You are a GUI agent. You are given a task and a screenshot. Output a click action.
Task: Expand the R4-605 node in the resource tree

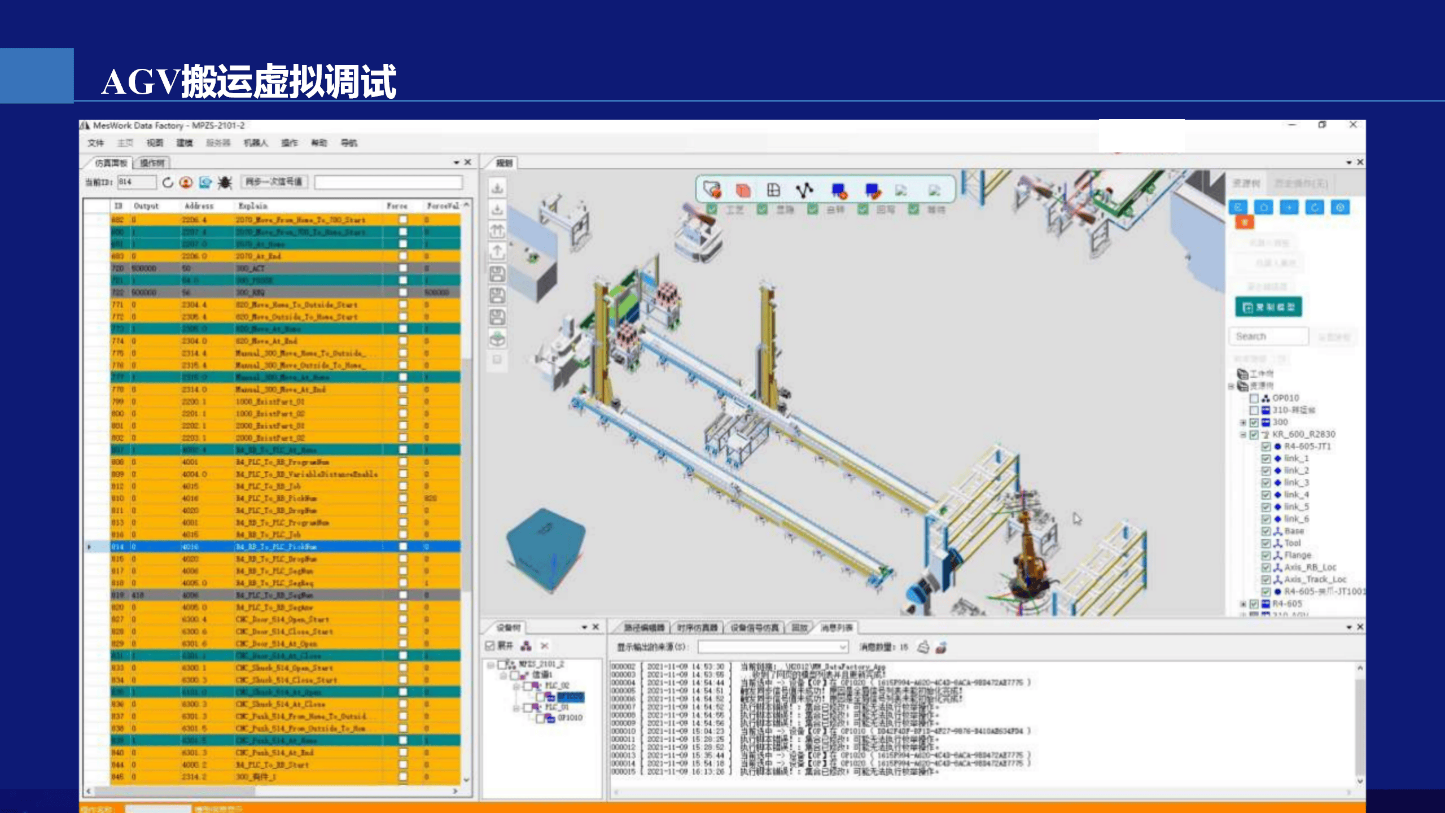(x=1242, y=604)
